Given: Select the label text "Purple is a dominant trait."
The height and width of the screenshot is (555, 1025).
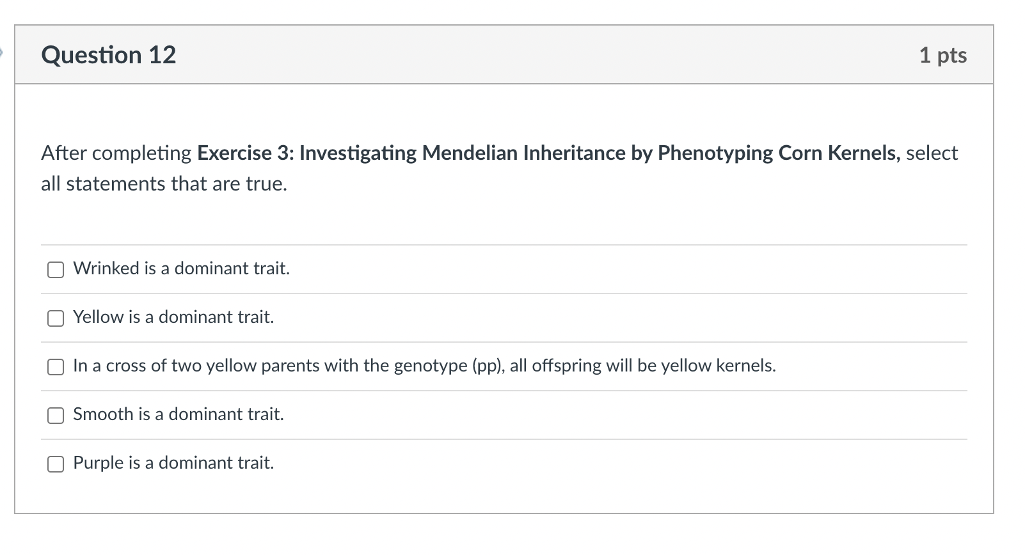Looking at the screenshot, I should [x=173, y=463].
